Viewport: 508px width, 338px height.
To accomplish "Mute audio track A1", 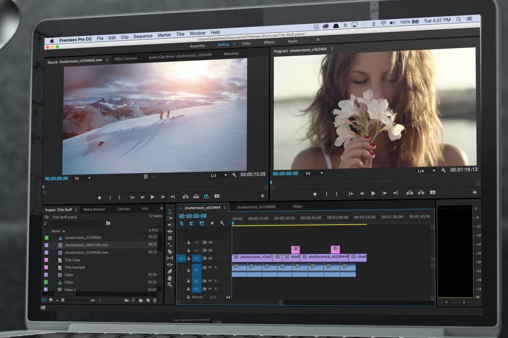I will pos(210,268).
